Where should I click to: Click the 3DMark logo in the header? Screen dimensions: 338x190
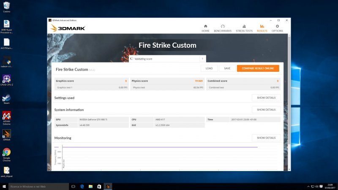(68, 28)
